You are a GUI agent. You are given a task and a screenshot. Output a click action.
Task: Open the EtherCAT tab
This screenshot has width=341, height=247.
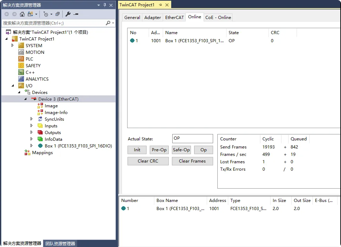click(174, 17)
